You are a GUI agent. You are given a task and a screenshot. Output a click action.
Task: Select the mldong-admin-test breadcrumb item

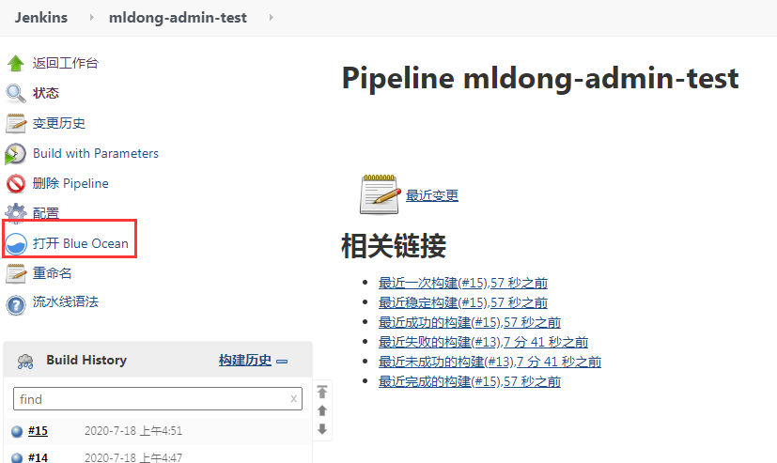click(178, 18)
